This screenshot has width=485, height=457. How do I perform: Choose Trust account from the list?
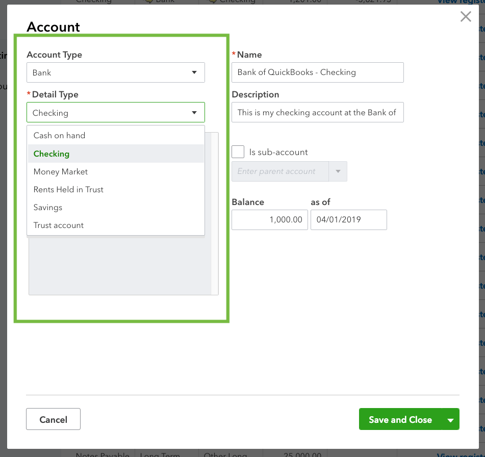(116, 225)
